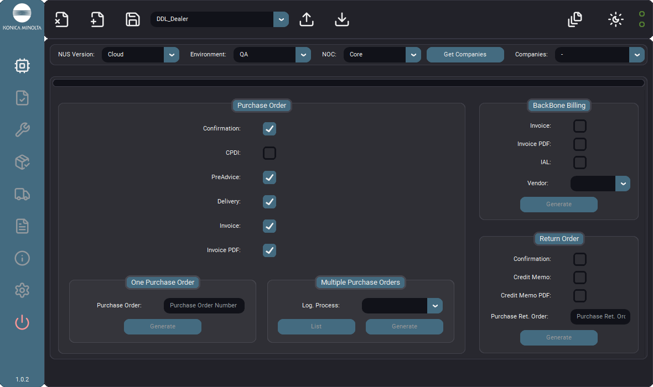Click the download icon in the top toolbar
The width and height of the screenshot is (653, 387).
(342, 19)
